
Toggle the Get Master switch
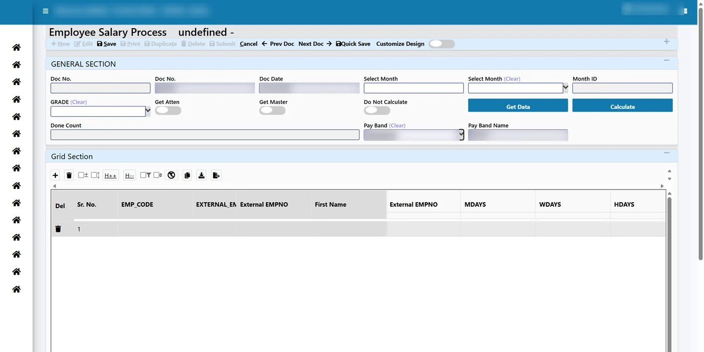(x=272, y=110)
